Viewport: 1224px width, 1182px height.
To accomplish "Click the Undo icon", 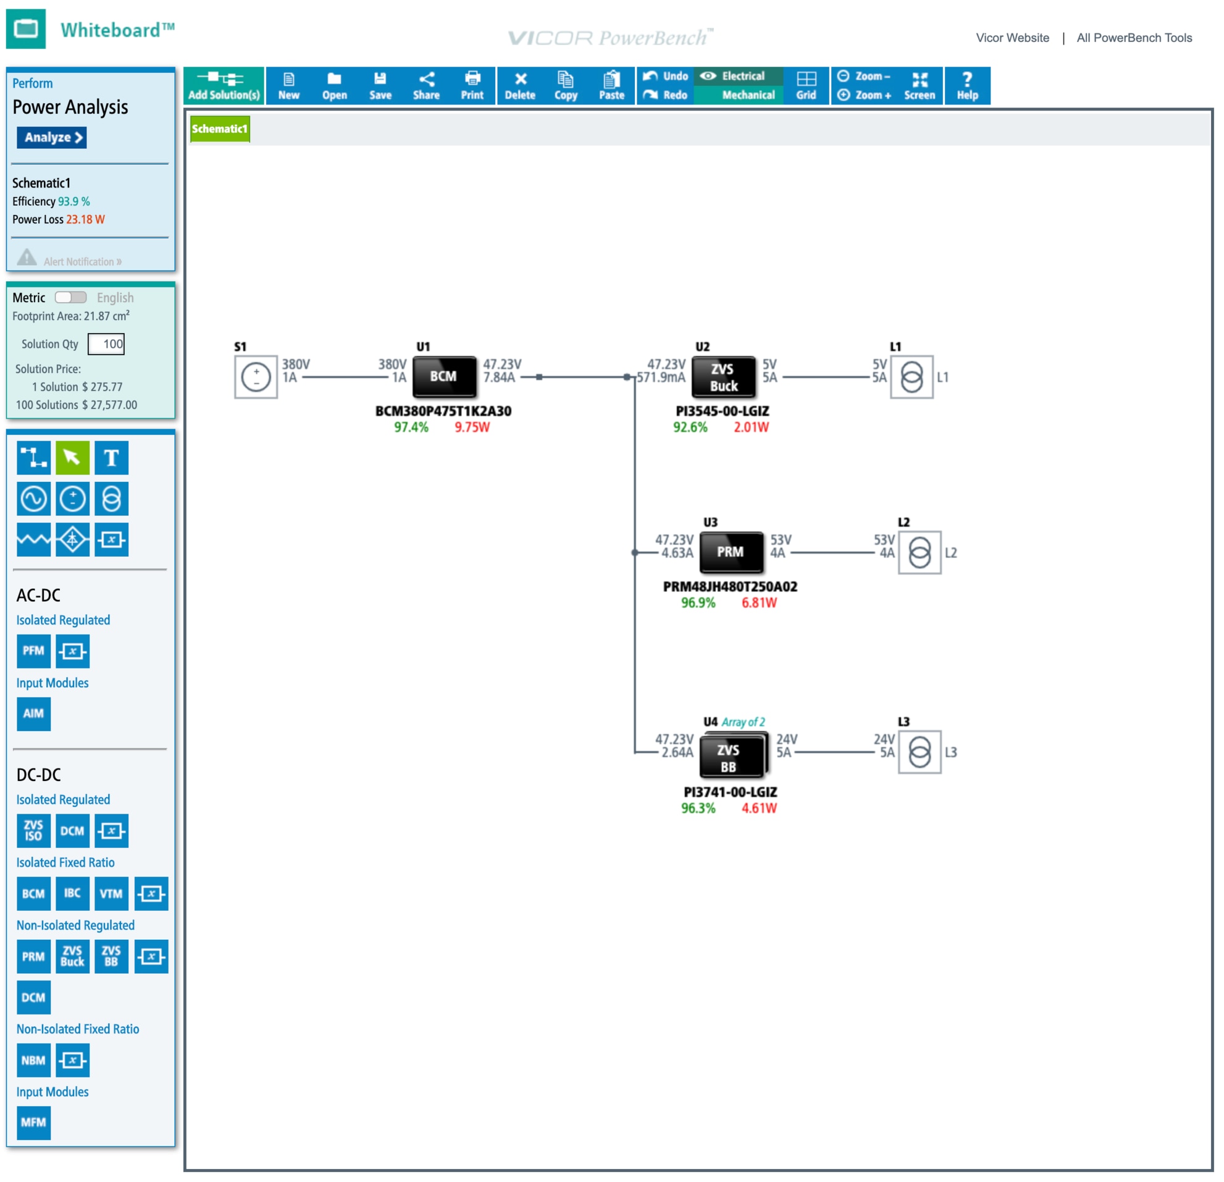I will tap(665, 76).
